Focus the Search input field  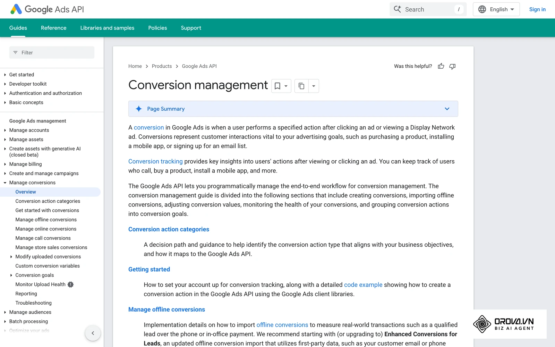tap(428, 9)
